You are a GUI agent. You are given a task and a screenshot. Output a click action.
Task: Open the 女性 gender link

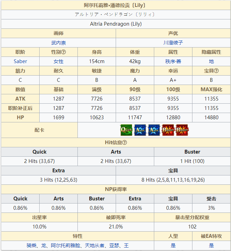[x=59, y=61]
